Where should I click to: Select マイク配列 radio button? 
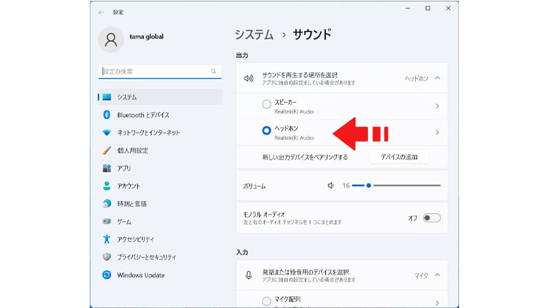tap(266, 301)
